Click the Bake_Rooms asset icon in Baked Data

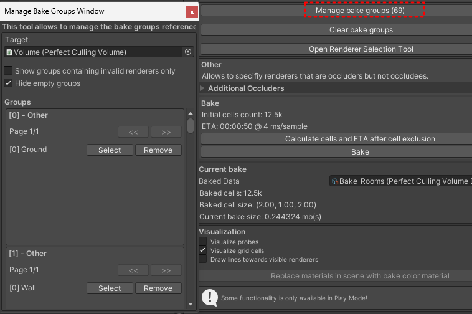[x=335, y=181]
